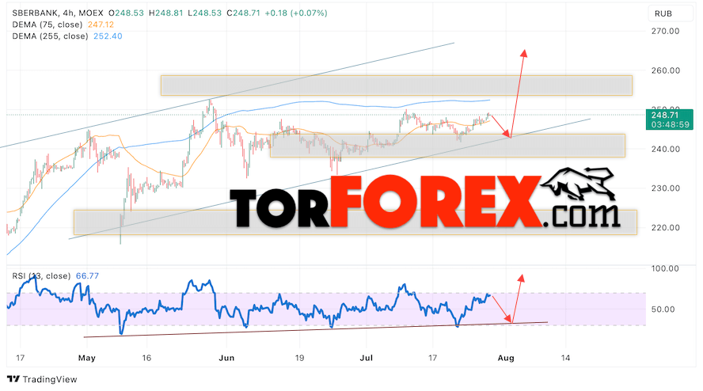Click the 230.00 price axis label

pos(665,188)
